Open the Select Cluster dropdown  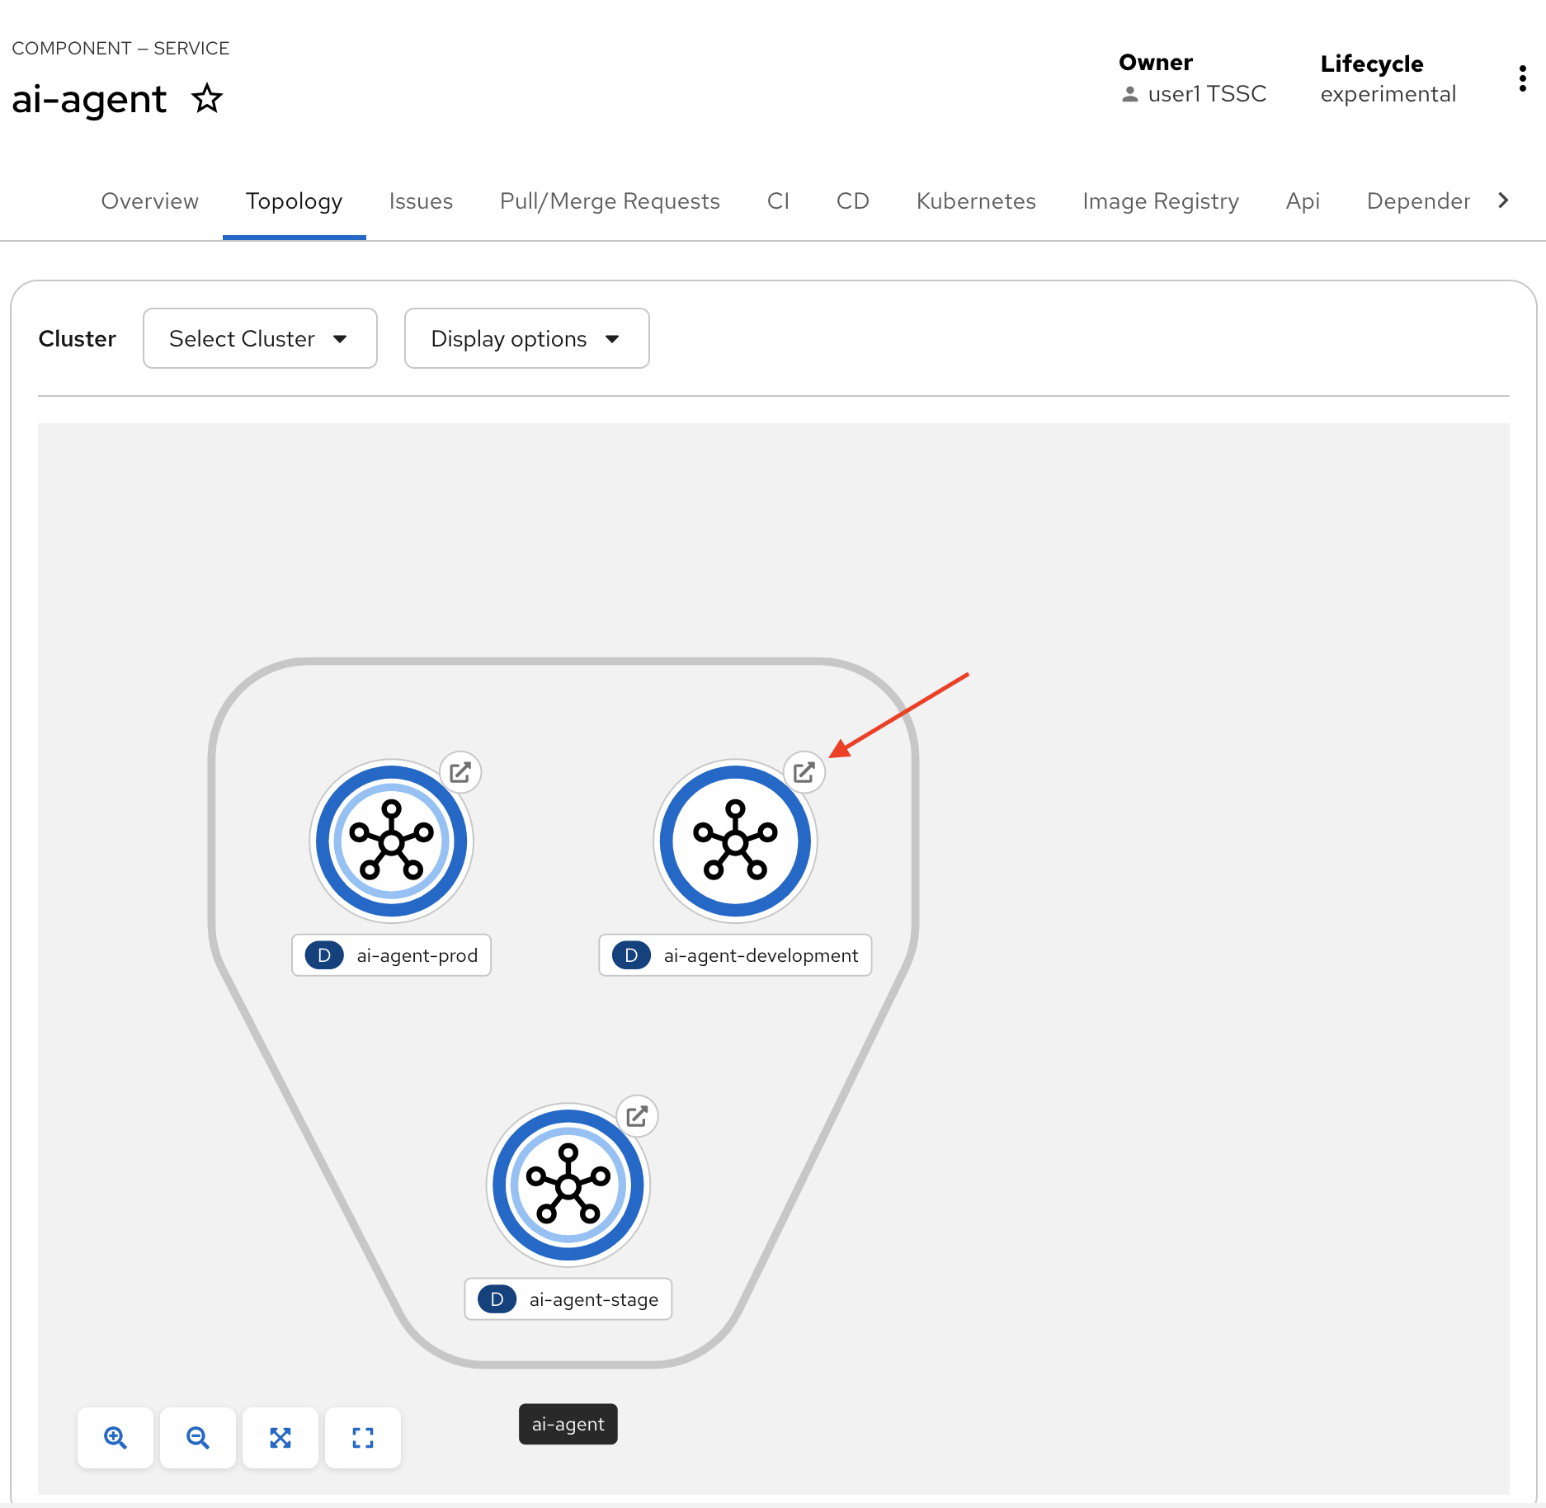click(x=260, y=338)
